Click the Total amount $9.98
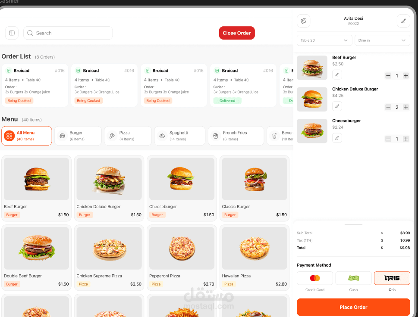The width and height of the screenshot is (418, 317). (x=405, y=248)
